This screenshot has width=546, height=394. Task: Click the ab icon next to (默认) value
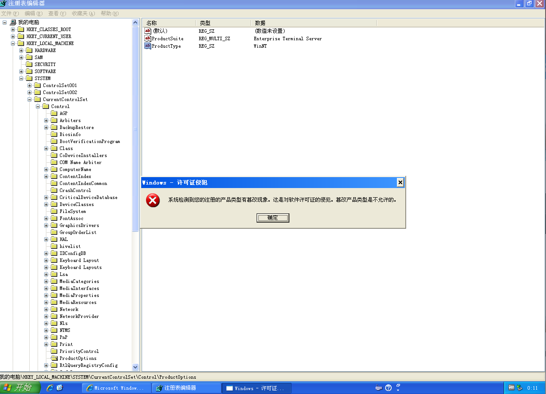[x=148, y=31]
